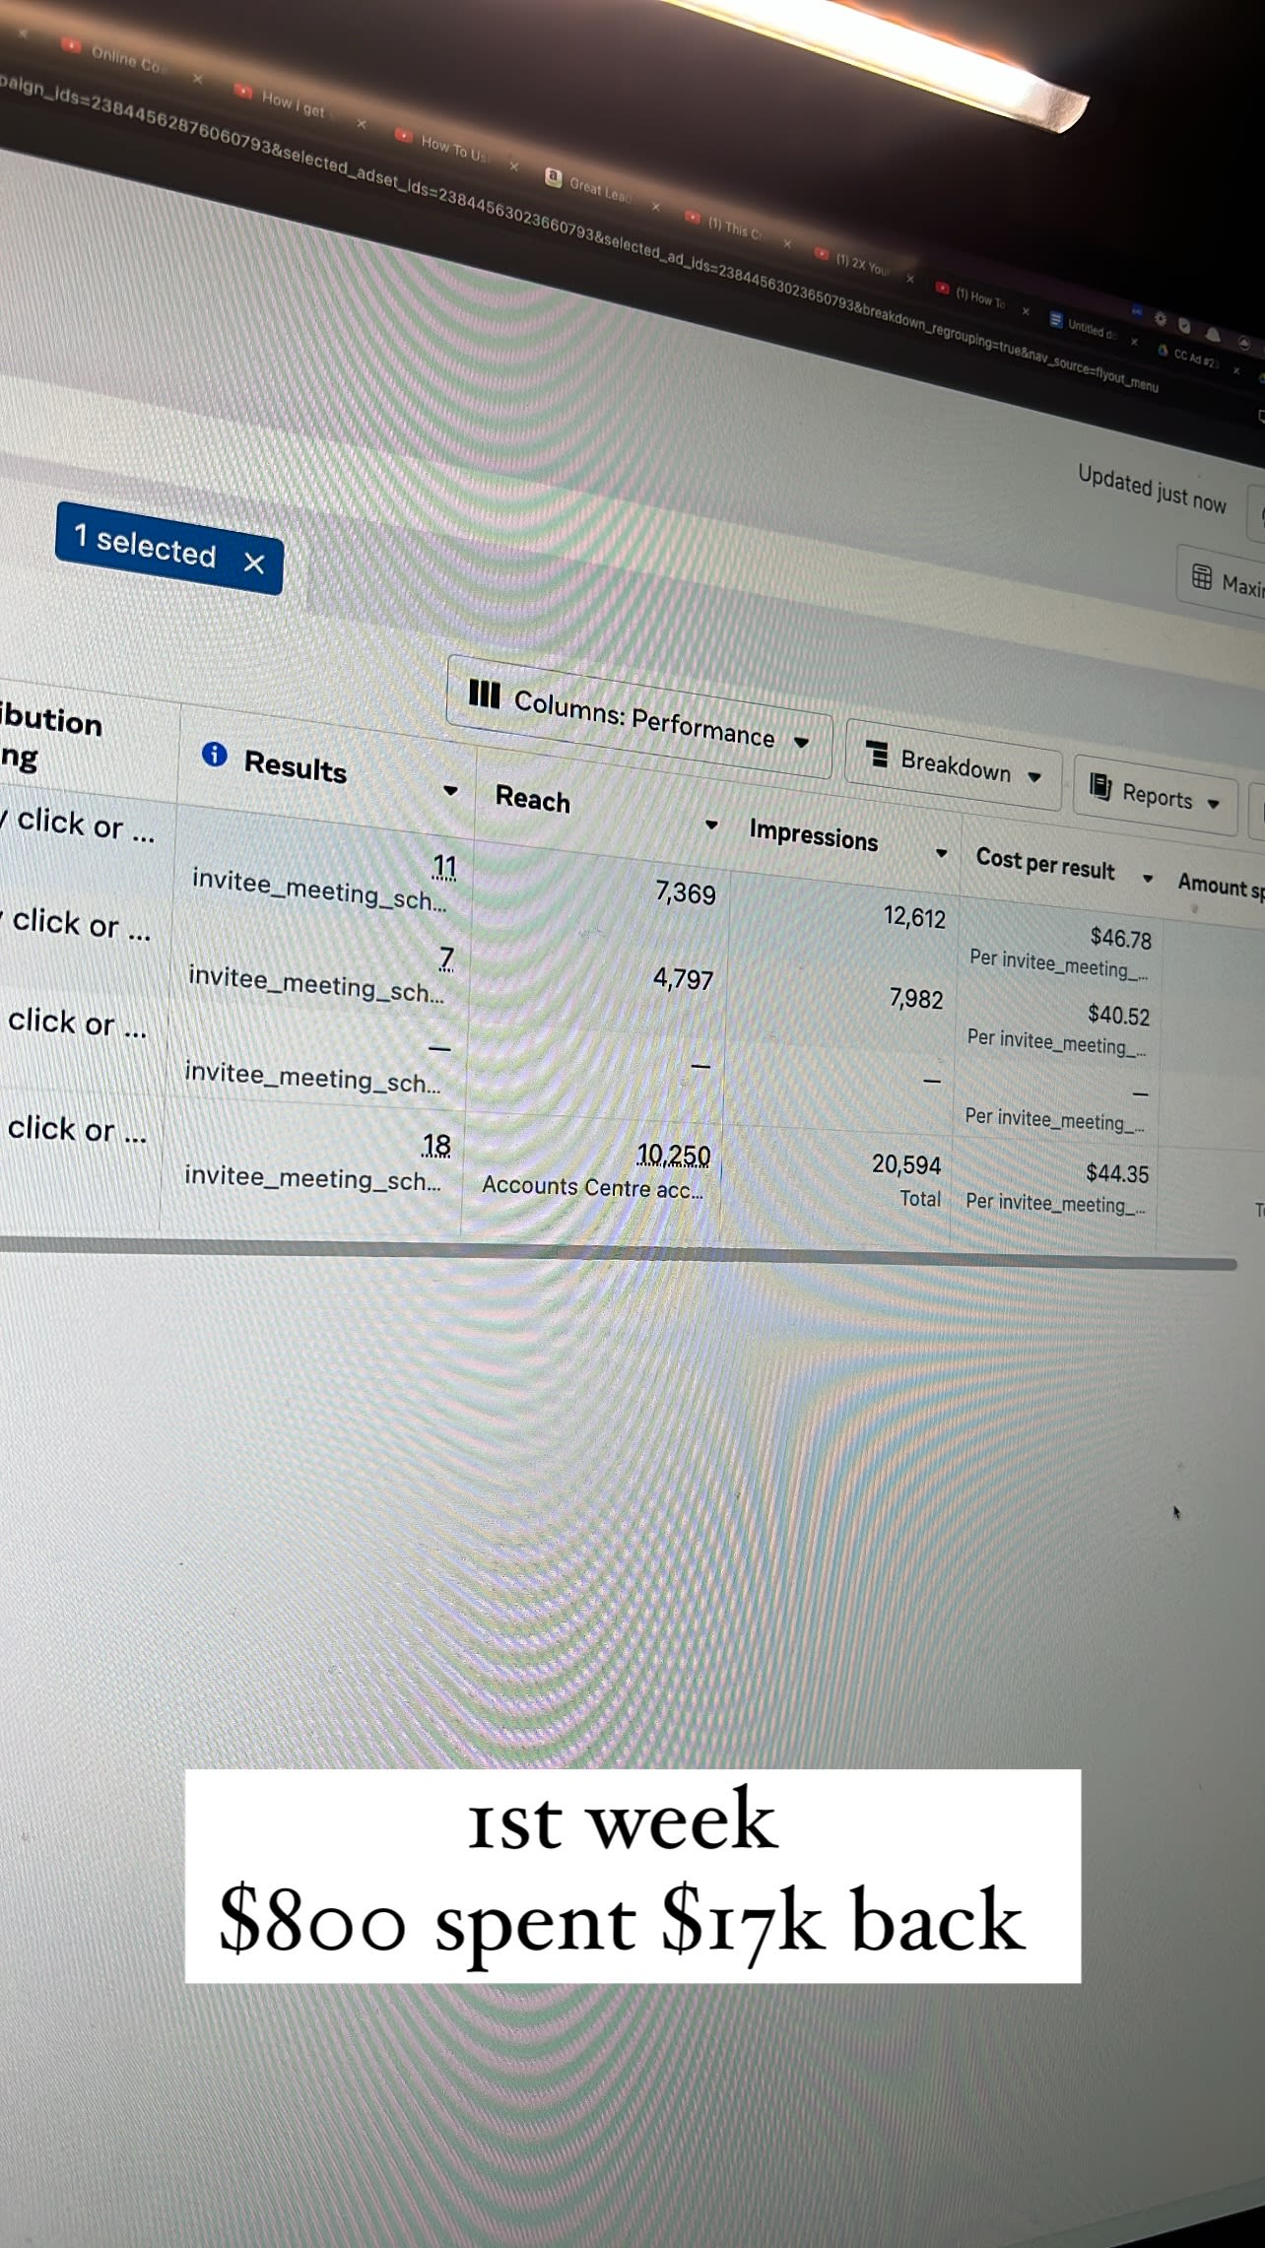Click the Reports document icon
The image size is (1265, 2248).
click(1099, 786)
